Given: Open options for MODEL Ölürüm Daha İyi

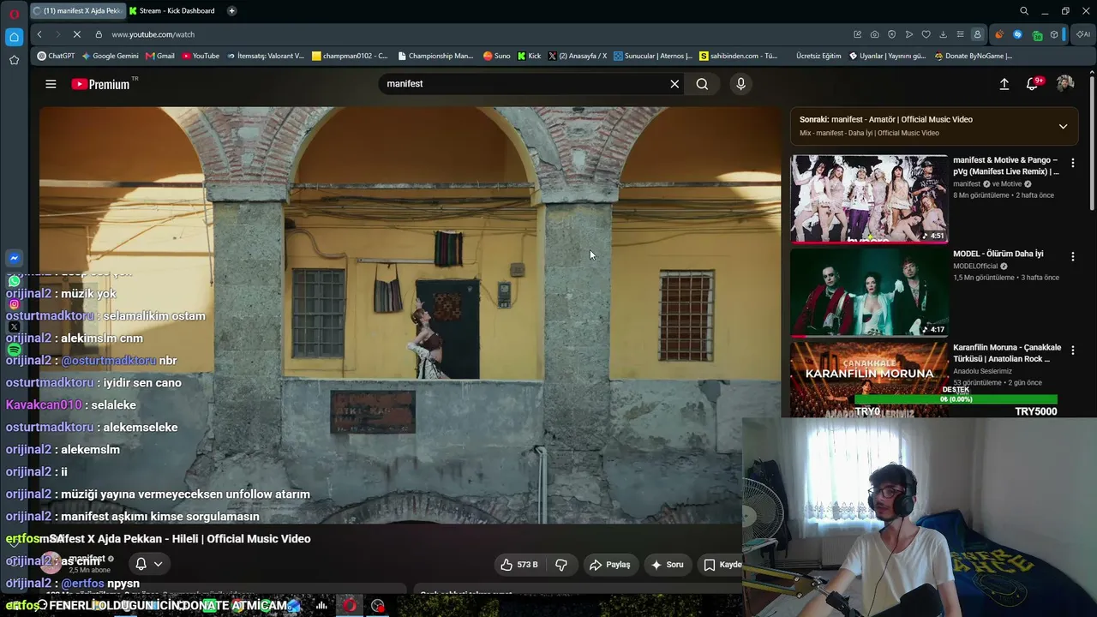Looking at the screenshot, I should tap(1072, 256).
